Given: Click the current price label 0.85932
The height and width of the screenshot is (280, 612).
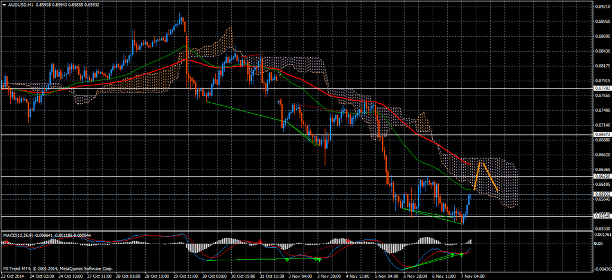Looking at the screenshot, I should (602, 194).
